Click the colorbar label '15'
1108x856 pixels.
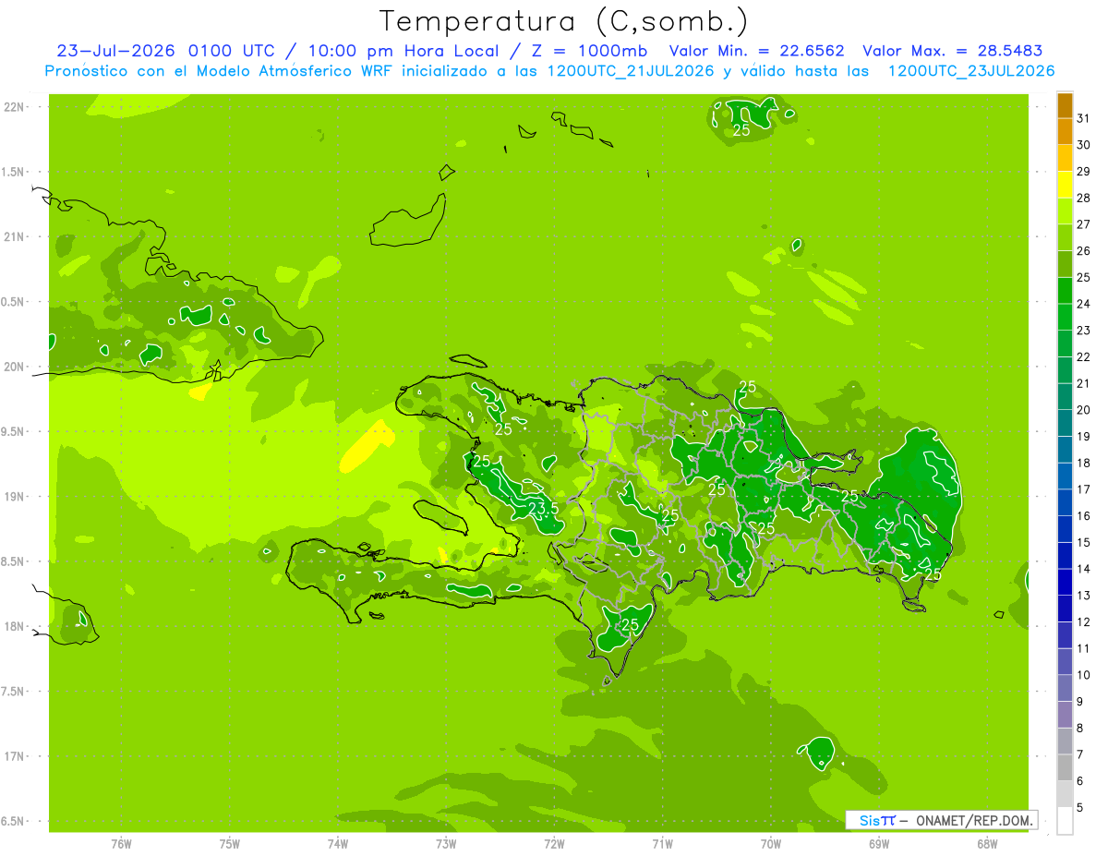1084,543
